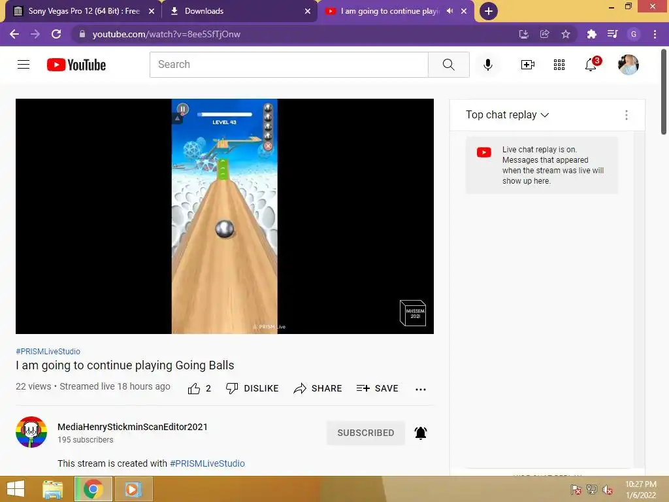Close the Sony Vegas Pro 12 tab
Viewport: 669px width, 502px height.
pyautogui.click(x=152, y=11)
